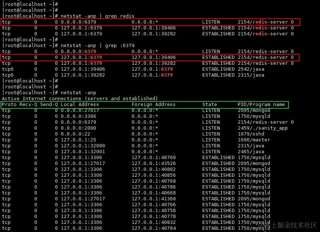Click ESTABLISHED state in the 127.0.0.1:43526 row
This screenshot has height=232, width=320.
(x=218, y=164)
